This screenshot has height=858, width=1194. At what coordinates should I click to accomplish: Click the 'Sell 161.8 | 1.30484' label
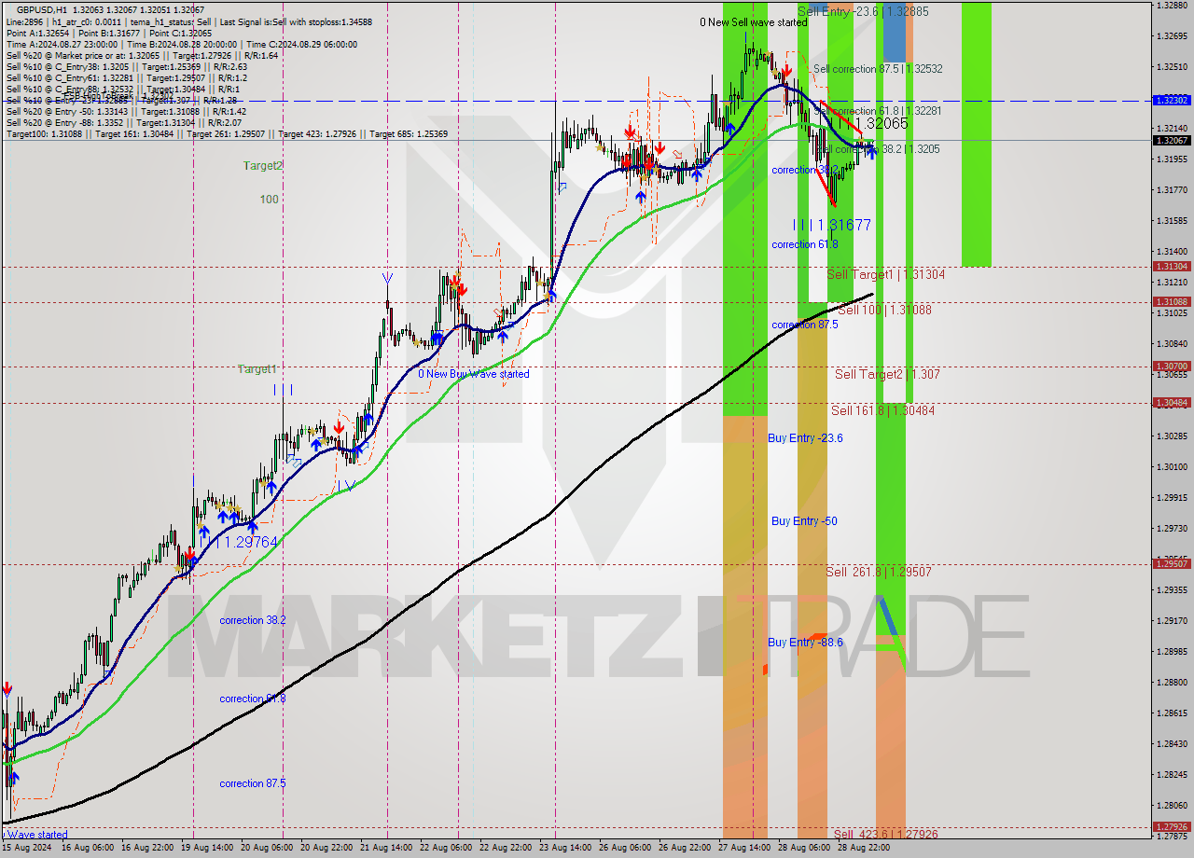[882, 410]
